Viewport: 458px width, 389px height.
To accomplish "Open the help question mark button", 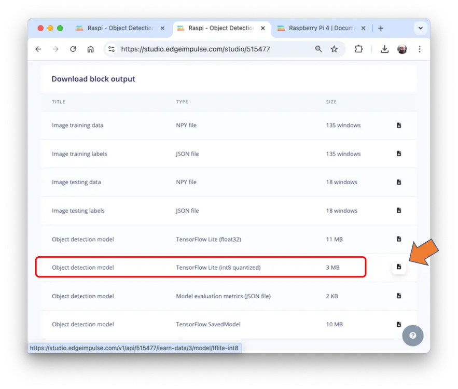I will (x=413, y=336).
